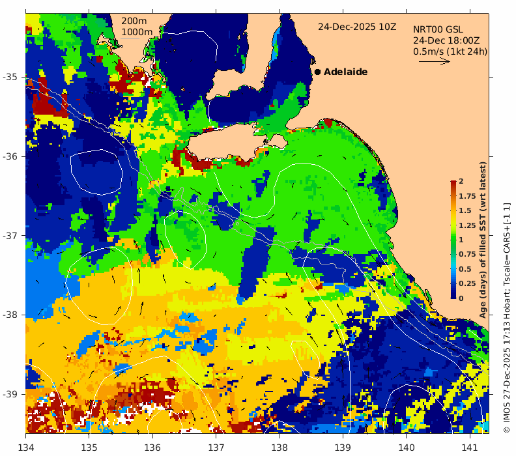Click the 140 longitude axis label
516x456 pixels.
(x=407, y=448)
